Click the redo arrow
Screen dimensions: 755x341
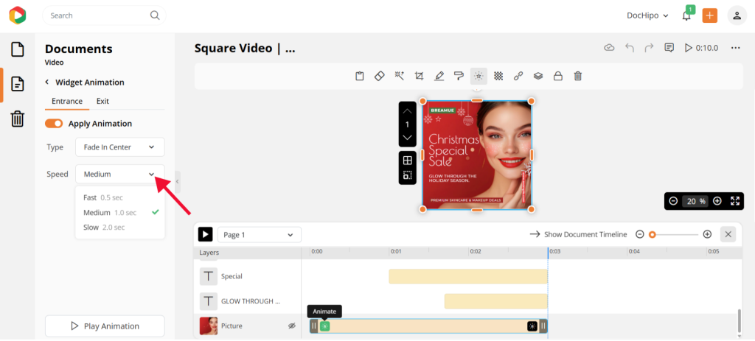(649, 48)
